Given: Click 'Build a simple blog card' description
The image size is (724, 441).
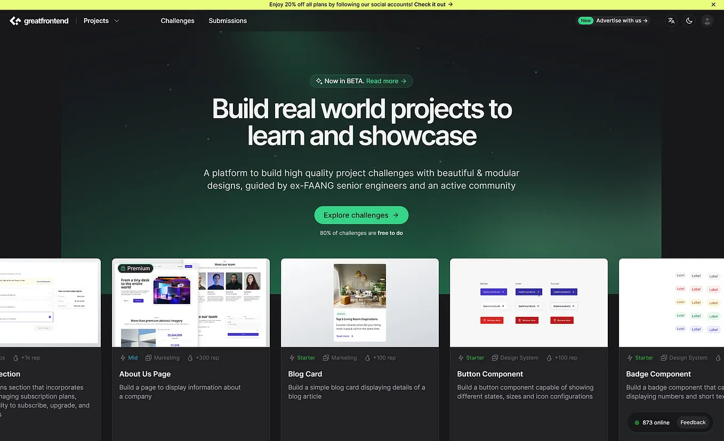Looking at the screenshot, I should 357,392.
